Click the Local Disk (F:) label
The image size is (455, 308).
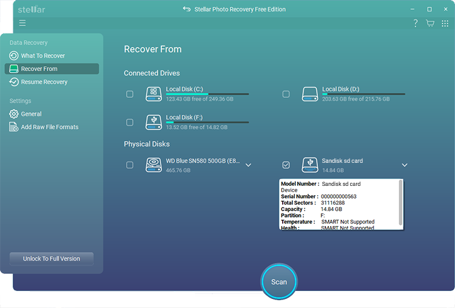184,117
